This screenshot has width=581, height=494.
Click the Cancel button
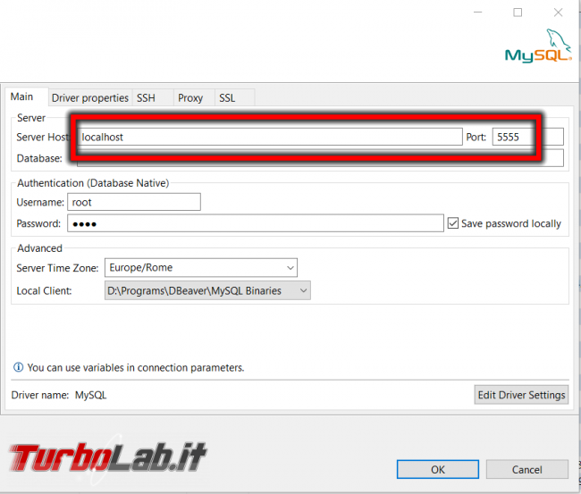point(526,470)
